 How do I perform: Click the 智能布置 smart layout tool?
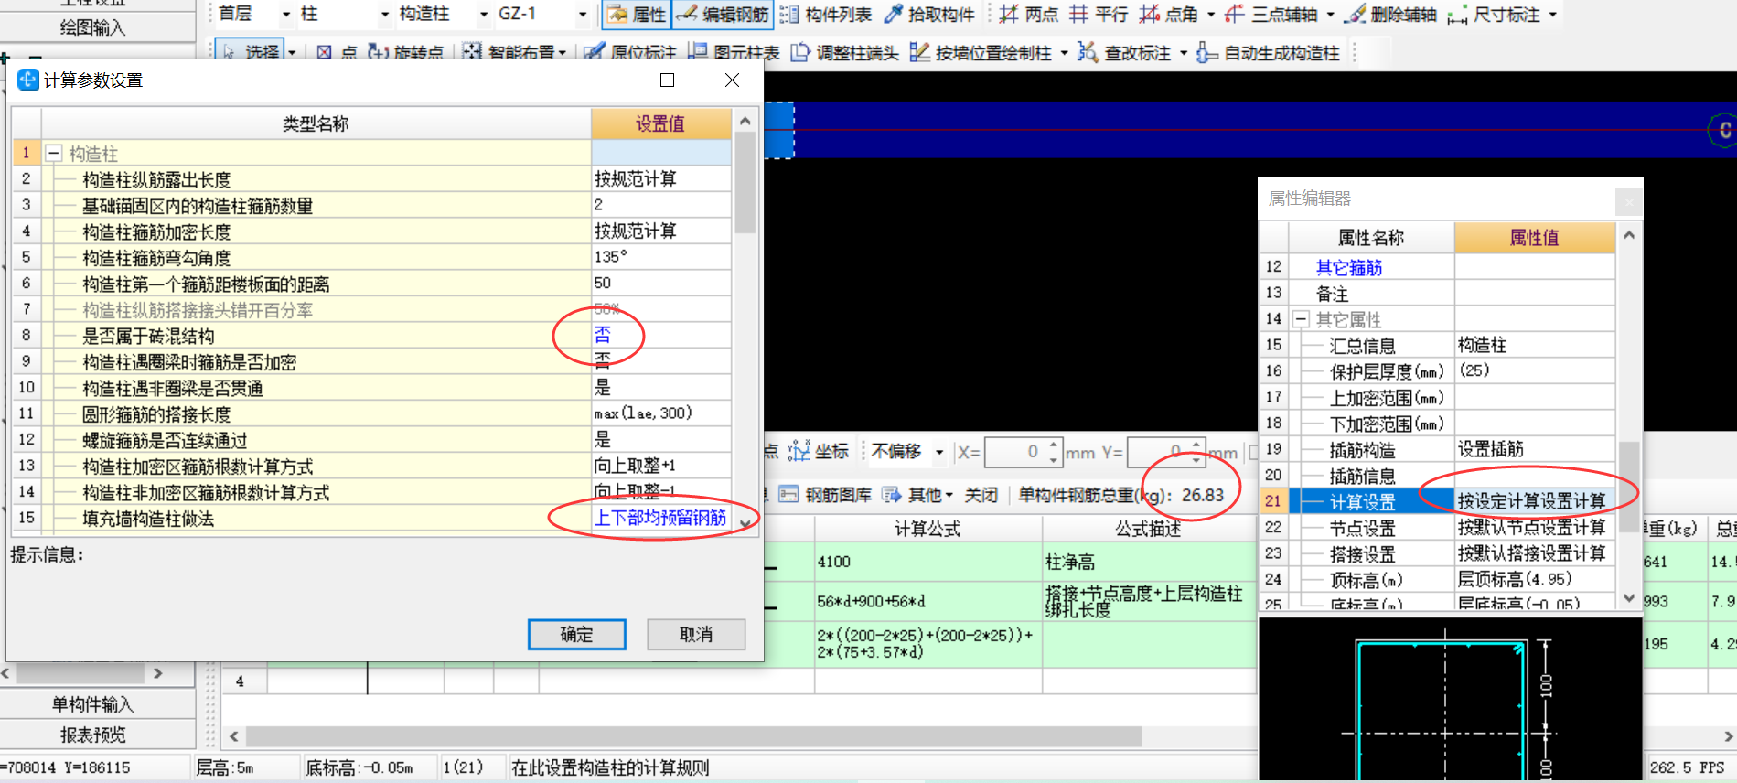509,52
